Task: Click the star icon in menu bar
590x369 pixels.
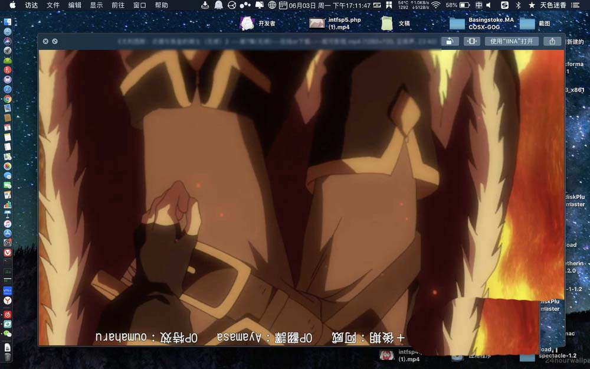Action: point(532,5)
